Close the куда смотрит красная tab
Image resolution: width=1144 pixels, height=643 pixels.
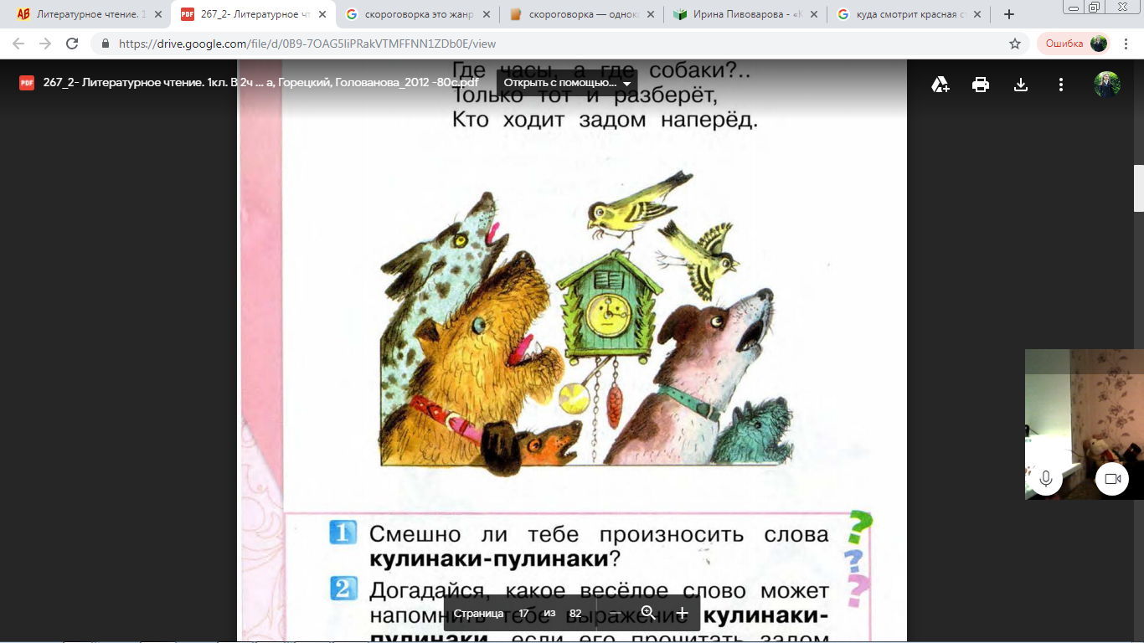[977, 14]
